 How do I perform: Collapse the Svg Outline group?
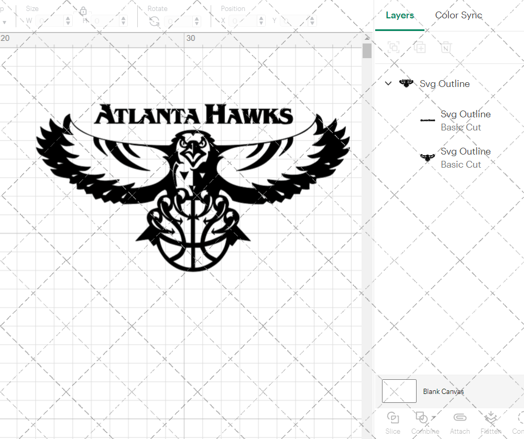click(388, 83)
